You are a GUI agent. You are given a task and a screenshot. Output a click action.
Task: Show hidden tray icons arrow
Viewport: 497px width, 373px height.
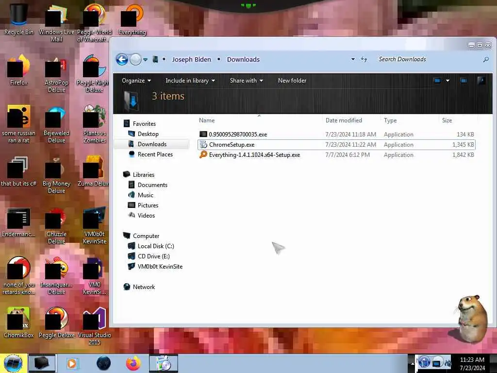point(413,363)
